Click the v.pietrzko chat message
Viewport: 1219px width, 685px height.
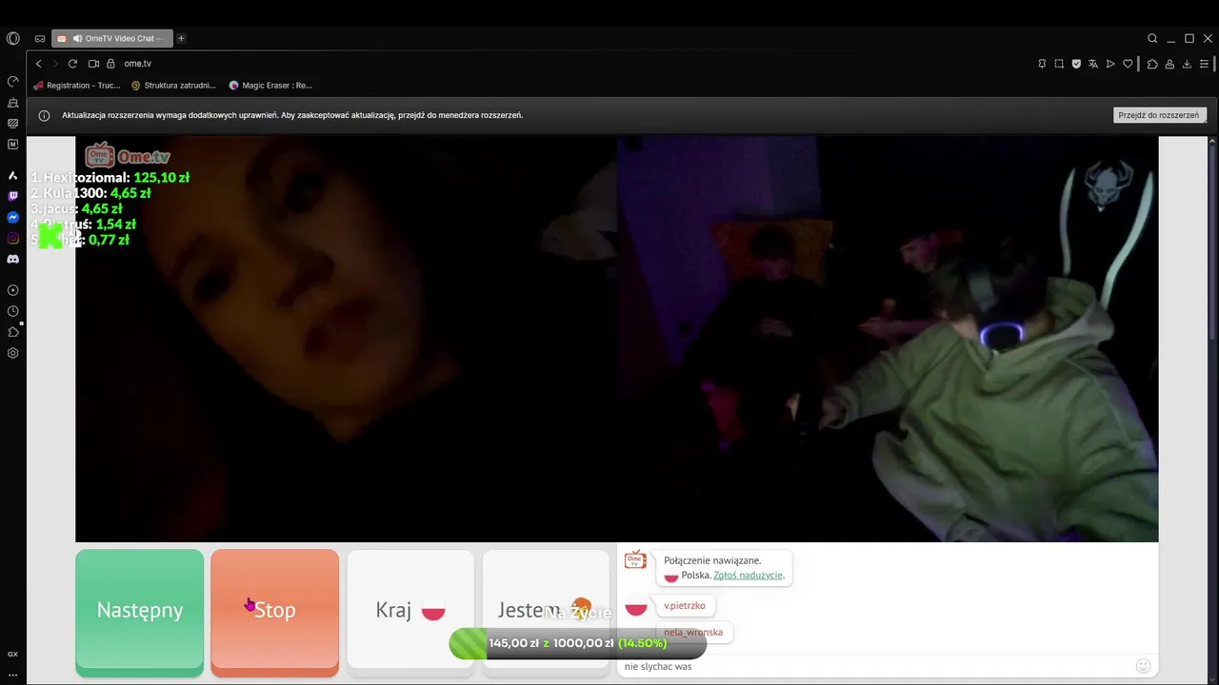(x=685, y=605)
